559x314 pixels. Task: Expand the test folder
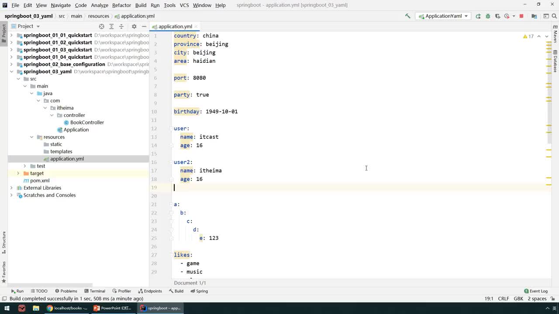pyautogui.click(x=25, y=166)
